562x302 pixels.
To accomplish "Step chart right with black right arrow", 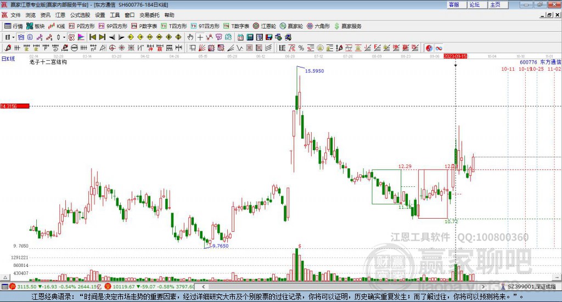I will point(121,37).
